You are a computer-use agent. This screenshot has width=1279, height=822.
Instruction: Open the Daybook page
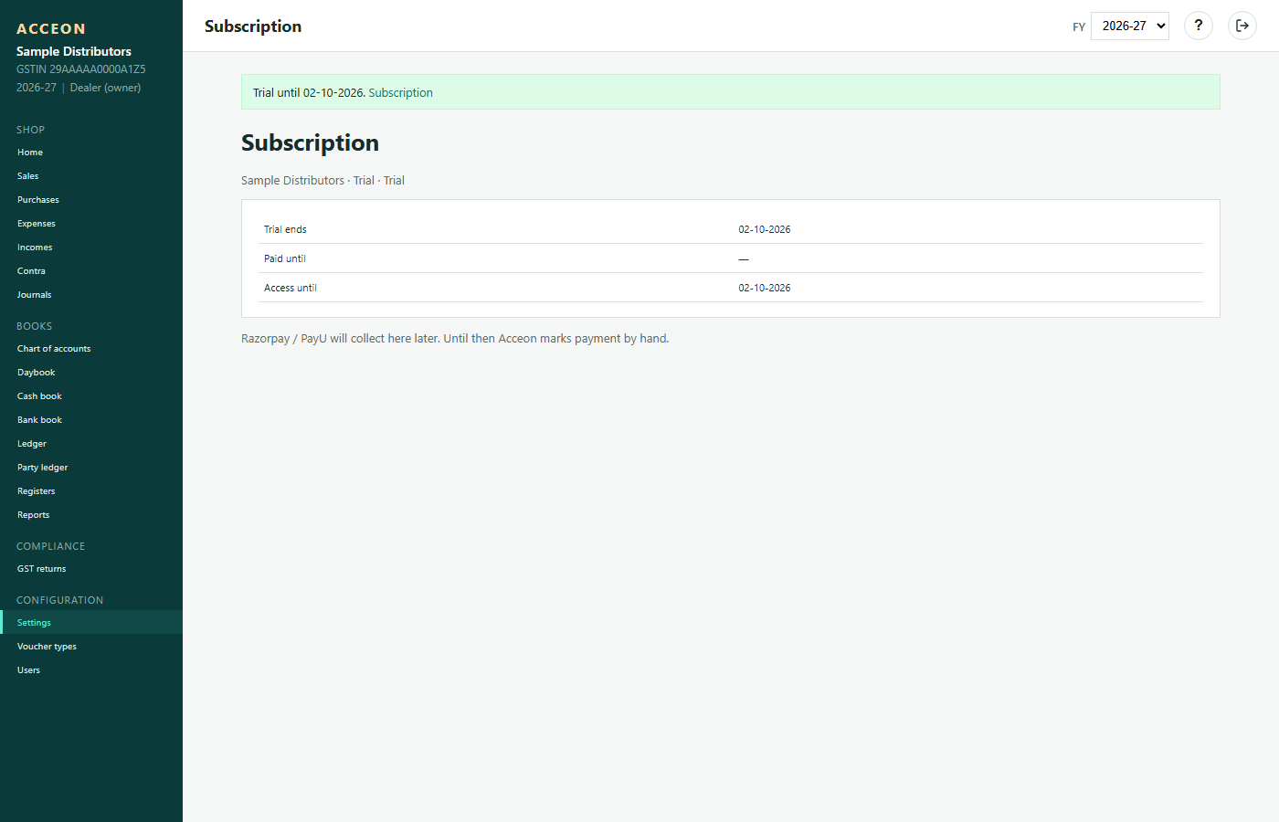(91, 373)
